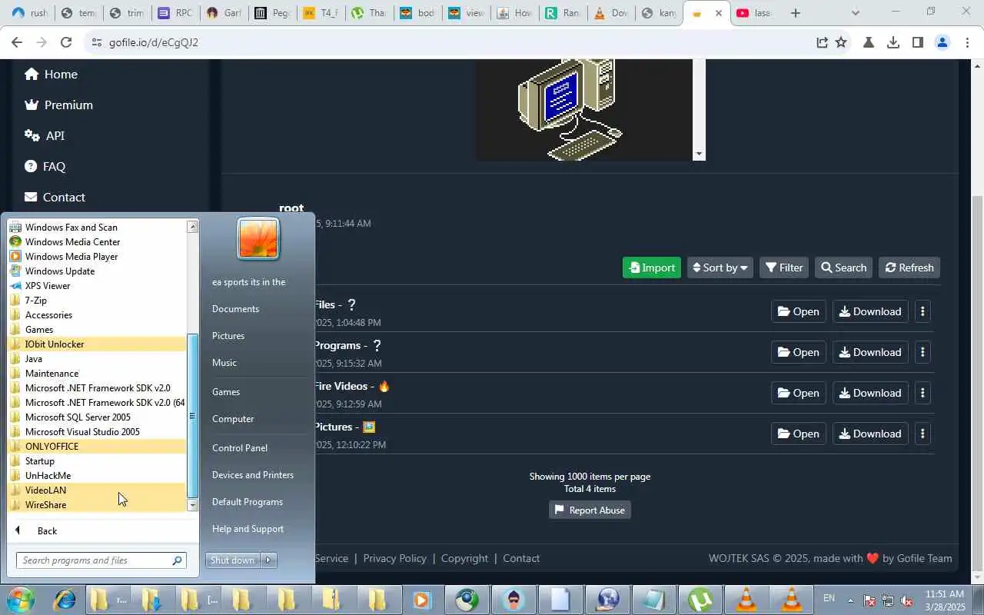Click scroll-down arrow below computer image
The image size is (984, 615).
point(698,154)
